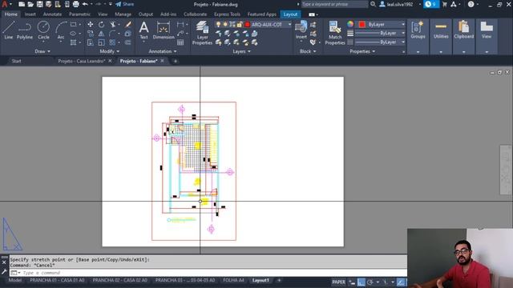Click the Undo arrow icon

click(85, 4)
